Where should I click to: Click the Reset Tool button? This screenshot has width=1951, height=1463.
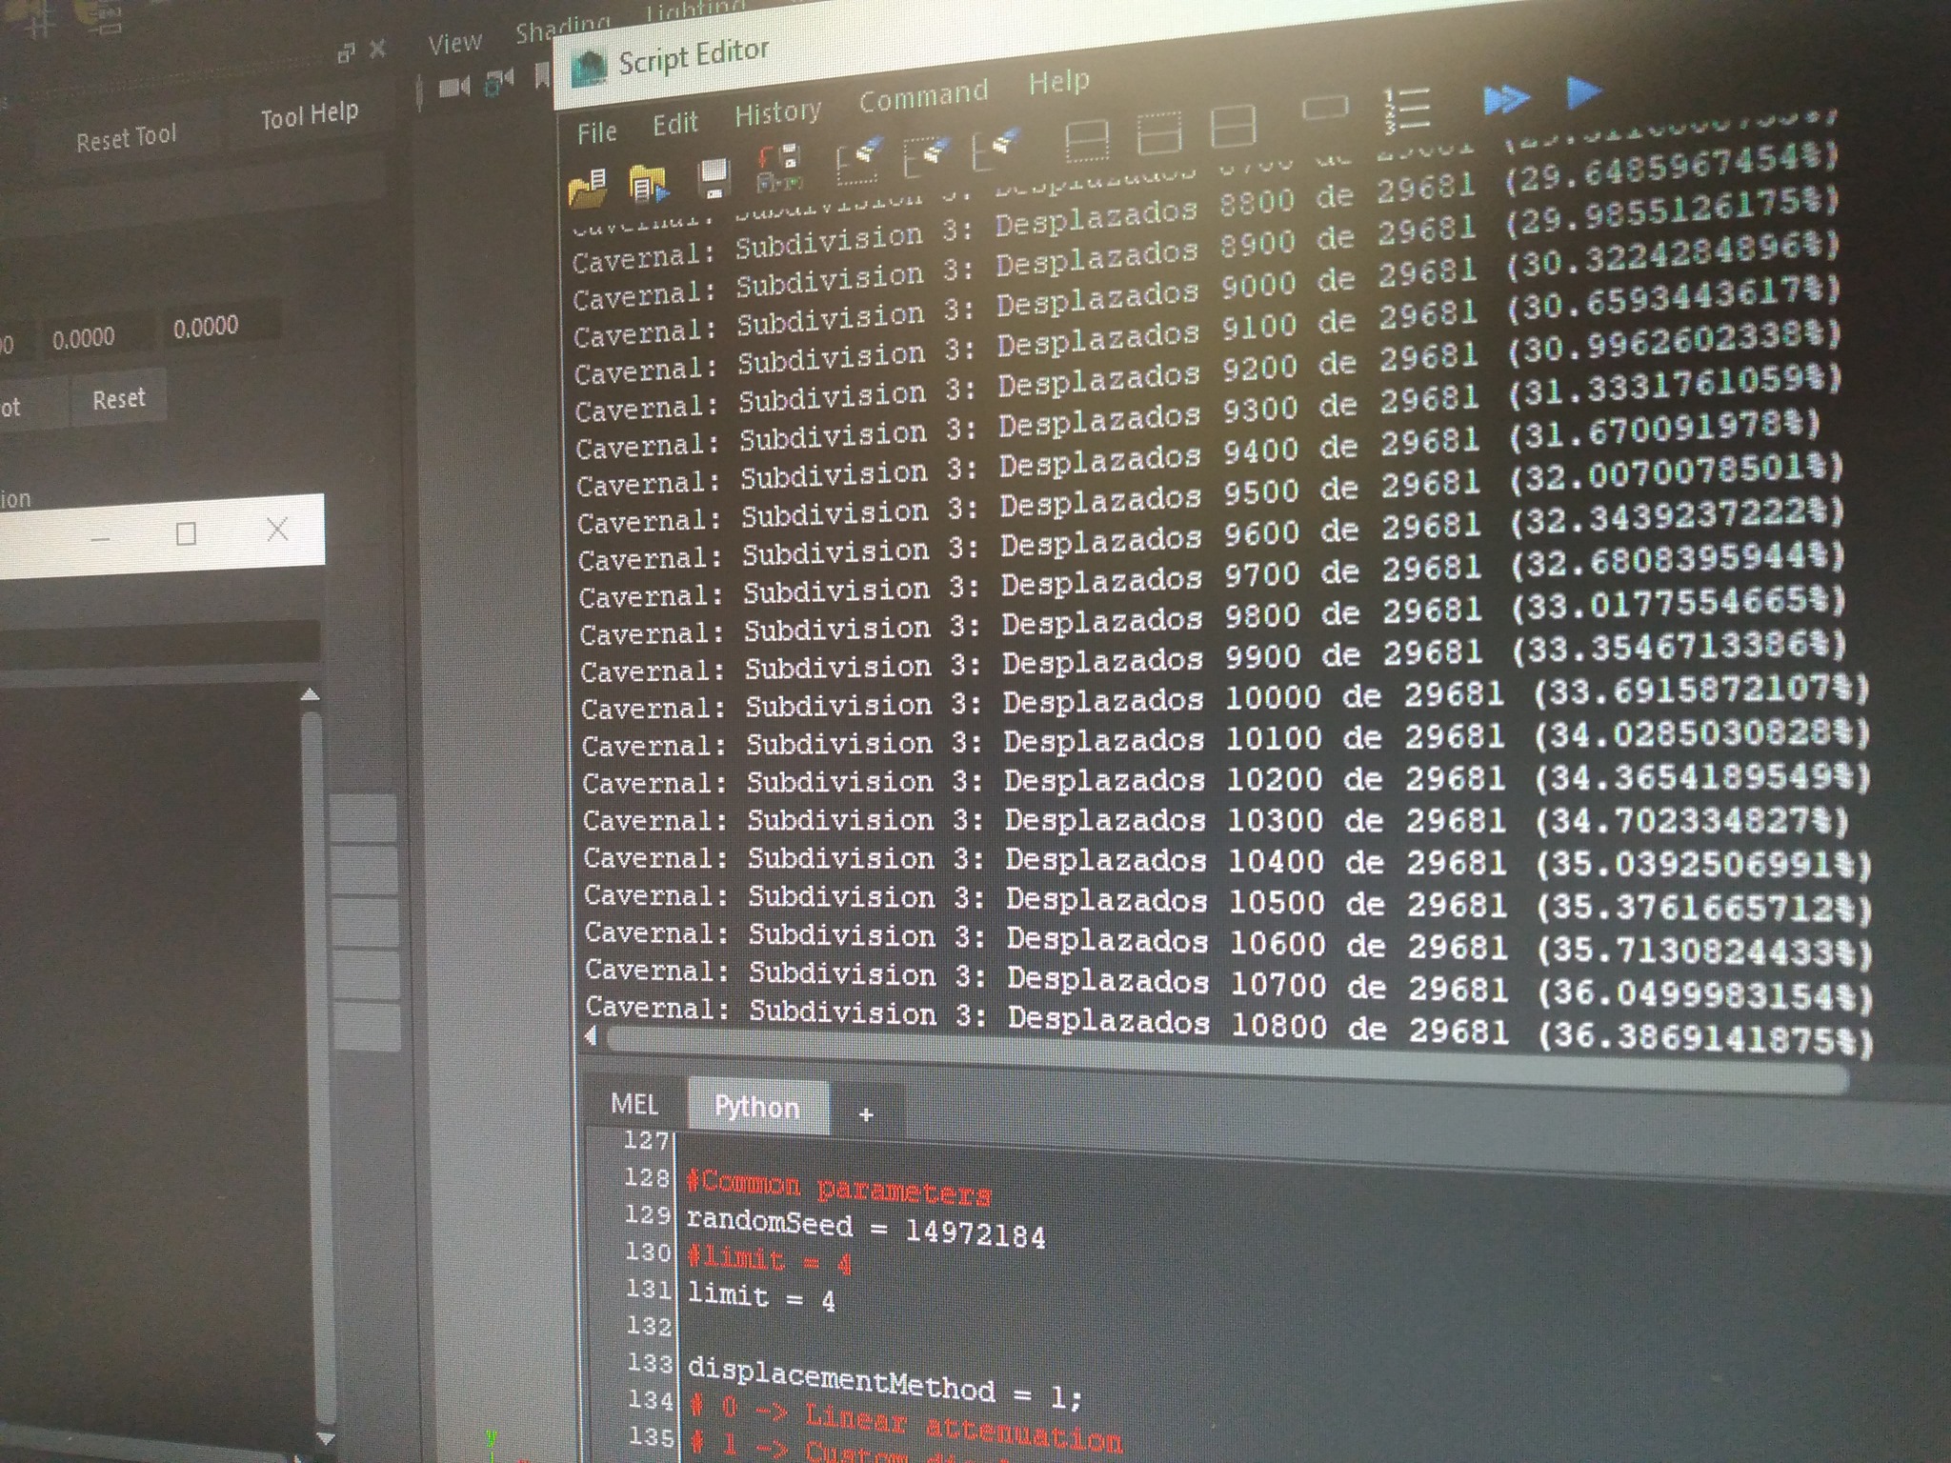click(x=127, y=138)
